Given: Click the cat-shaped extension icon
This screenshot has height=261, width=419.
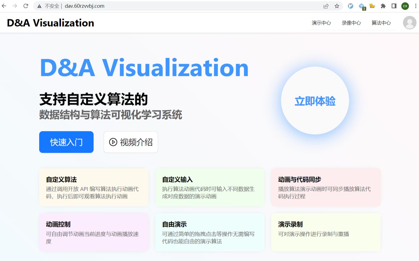Looking at the screenshot, I should point(372,6).
